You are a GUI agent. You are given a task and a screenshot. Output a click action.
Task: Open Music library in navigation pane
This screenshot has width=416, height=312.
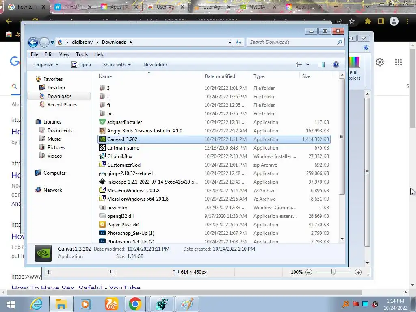(54, 139)
